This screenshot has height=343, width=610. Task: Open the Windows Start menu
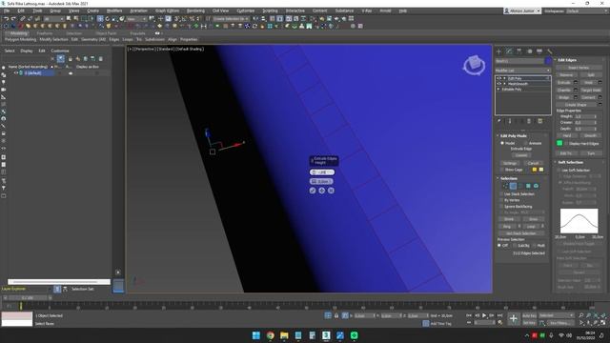coord(256,335)
